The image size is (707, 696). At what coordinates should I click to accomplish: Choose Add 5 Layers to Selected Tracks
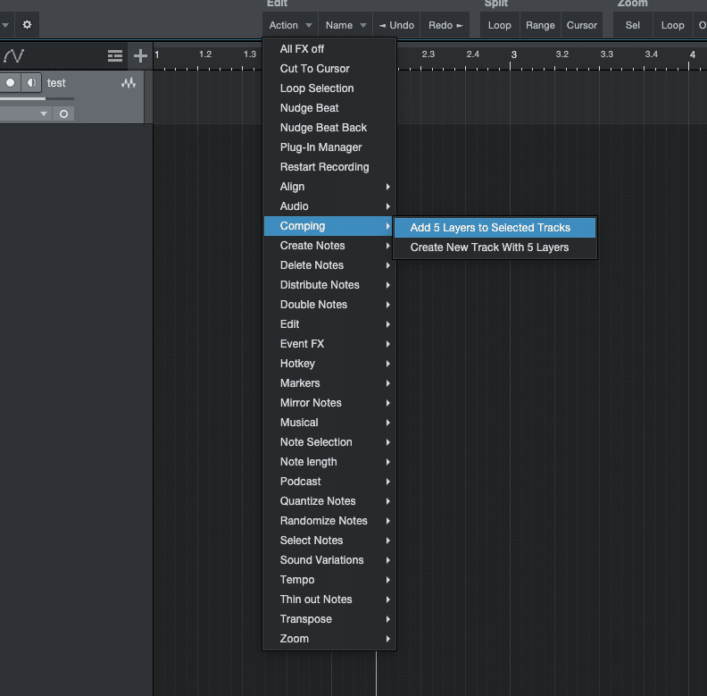click(x=495, y=228)
